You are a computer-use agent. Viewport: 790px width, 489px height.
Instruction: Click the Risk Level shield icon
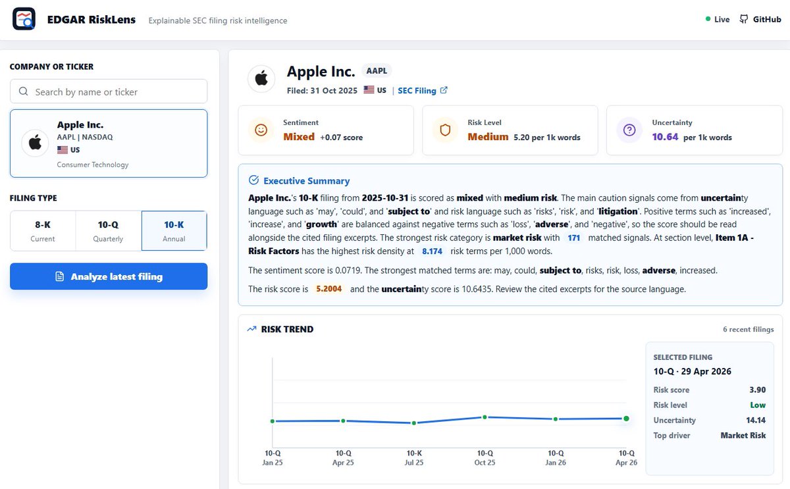pos(445,130)
